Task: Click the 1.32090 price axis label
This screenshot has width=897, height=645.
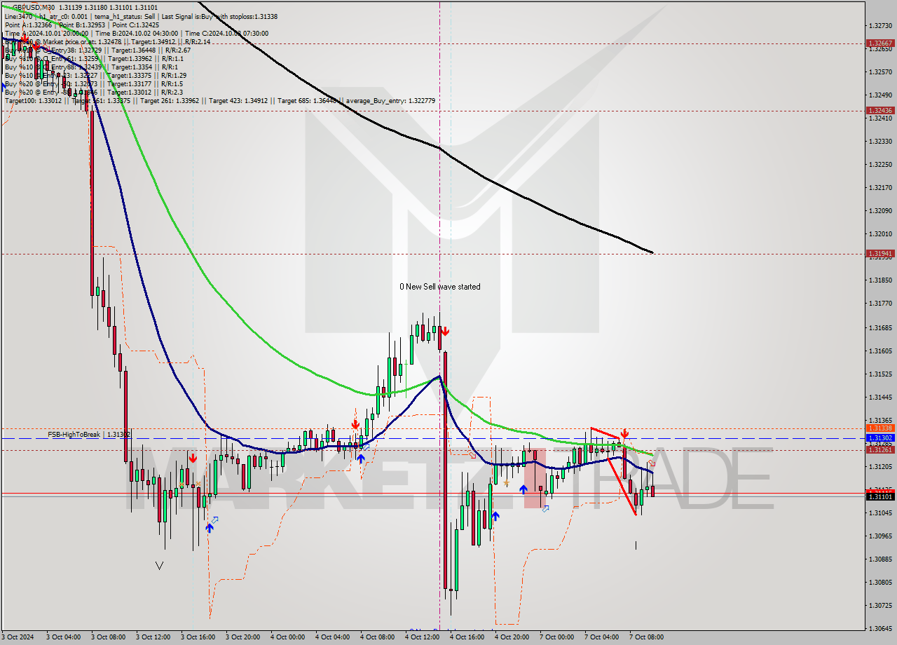Action: 879,210
